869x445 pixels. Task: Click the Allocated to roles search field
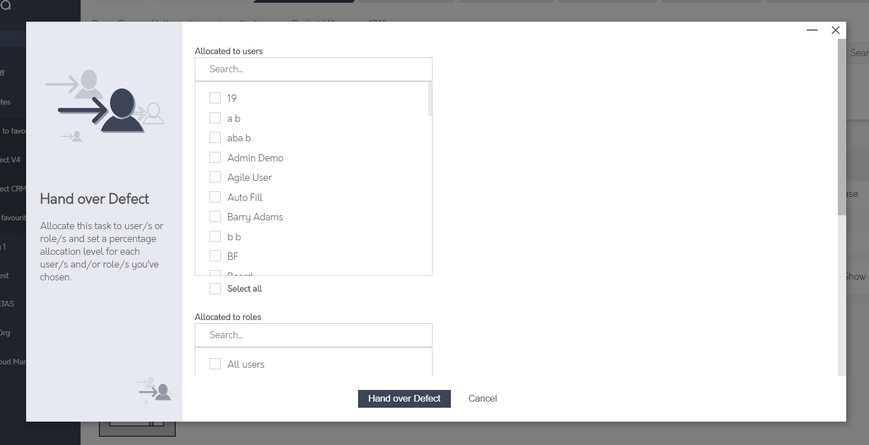pyautogui.click(x=313, y=335)
